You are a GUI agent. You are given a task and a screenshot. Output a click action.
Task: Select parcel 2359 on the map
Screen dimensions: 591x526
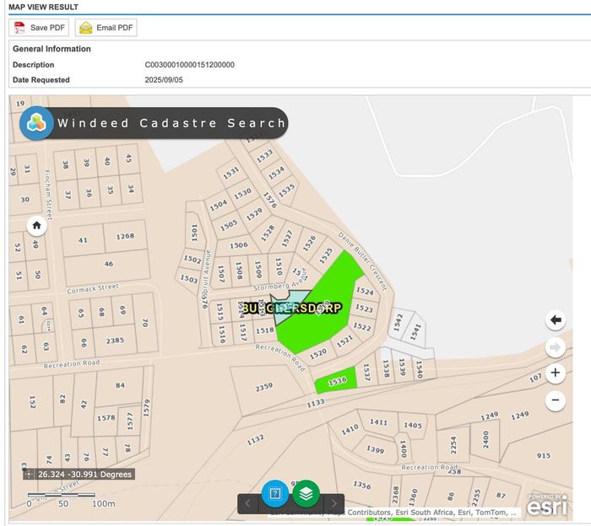[x=264, y=387]
